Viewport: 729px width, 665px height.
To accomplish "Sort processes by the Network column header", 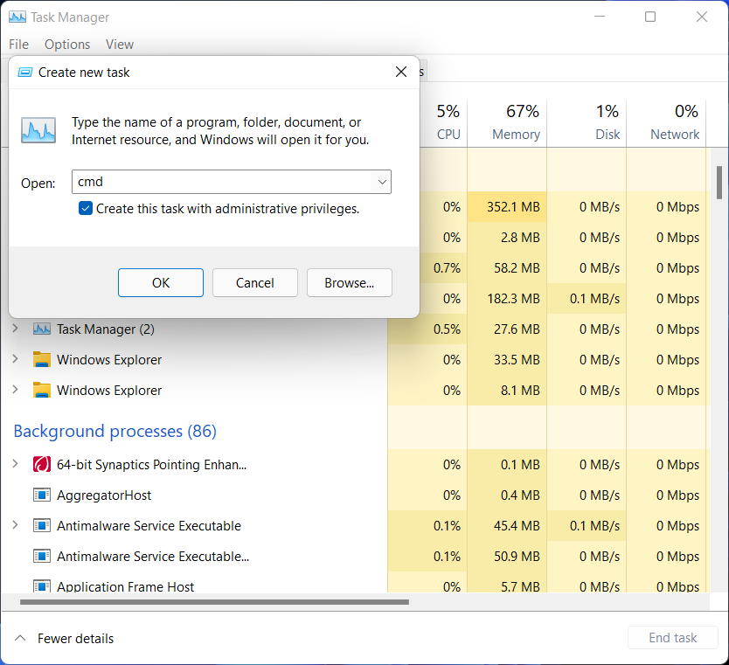I will pos(666,122).
